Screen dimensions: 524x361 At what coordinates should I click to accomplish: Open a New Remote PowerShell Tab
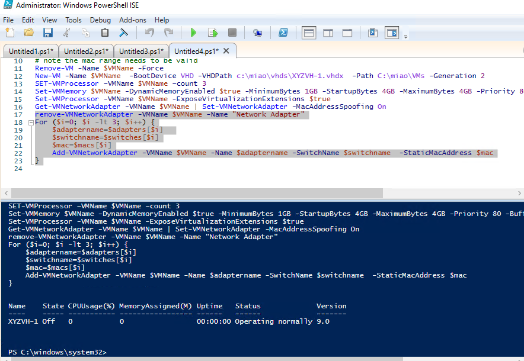pos(257,33)
